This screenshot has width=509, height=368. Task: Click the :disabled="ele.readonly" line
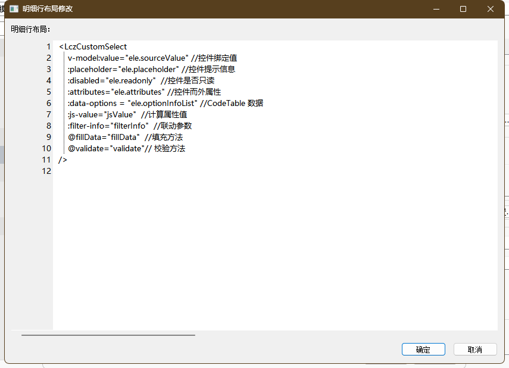(141, 80)
